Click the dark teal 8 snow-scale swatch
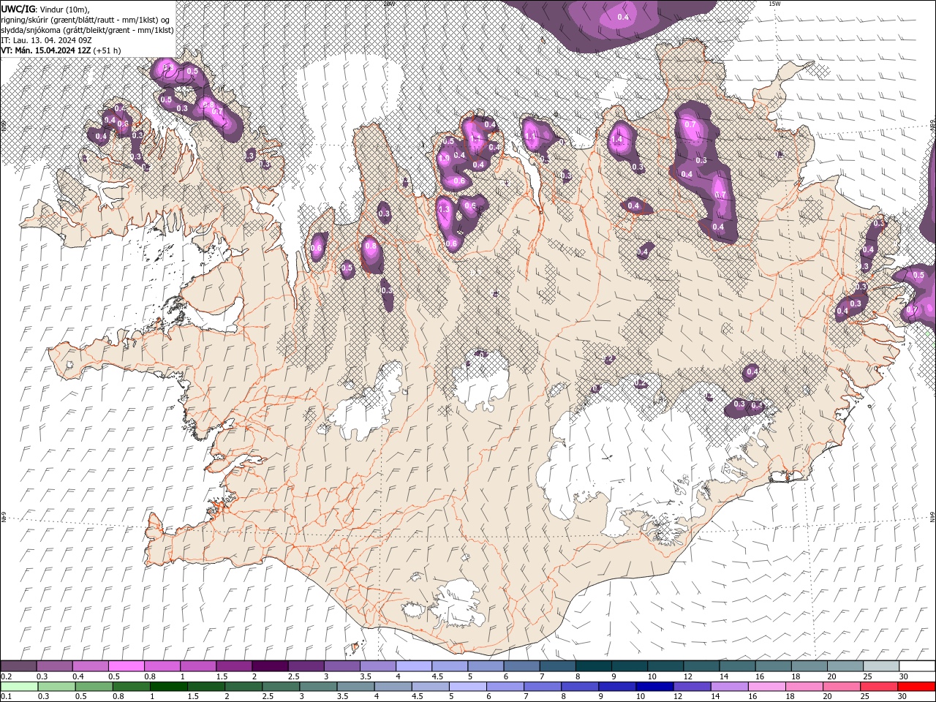The height and width of the screenshot is (702, 936). tap(592, 666)
